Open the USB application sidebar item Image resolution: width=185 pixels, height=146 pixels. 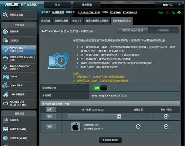(19, 94)
